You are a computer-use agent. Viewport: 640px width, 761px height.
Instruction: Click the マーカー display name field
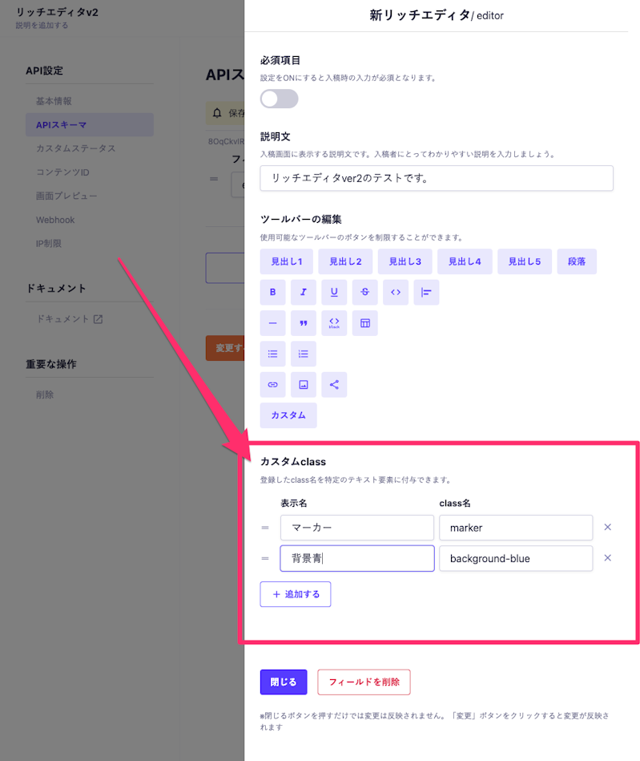[x=357, y=528]
